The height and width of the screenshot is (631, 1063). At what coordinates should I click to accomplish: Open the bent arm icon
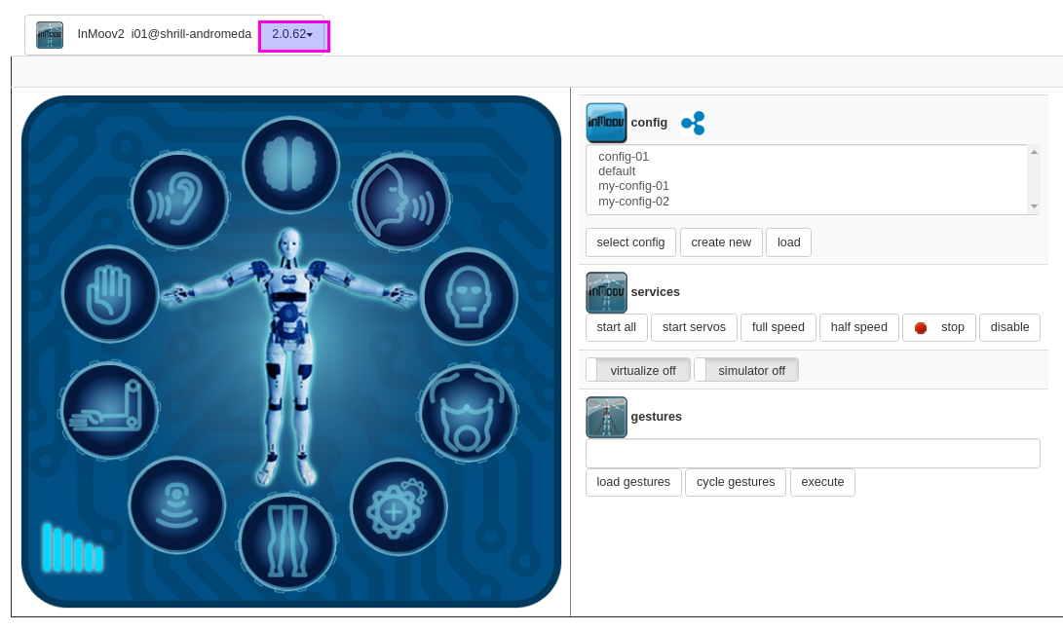click(109, 409)
